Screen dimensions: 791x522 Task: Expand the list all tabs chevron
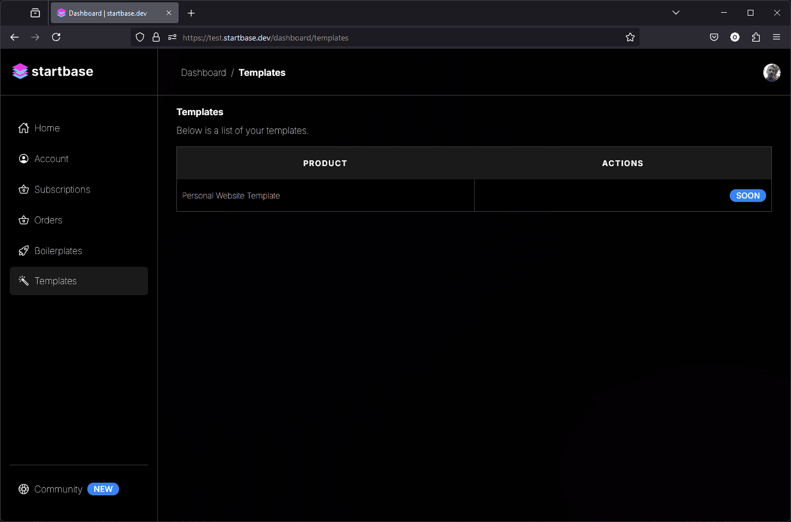(676, 13)
